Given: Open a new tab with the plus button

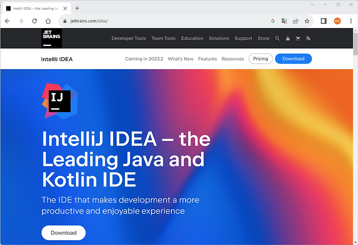Looking at the screenshot, I should click(77, 8).
